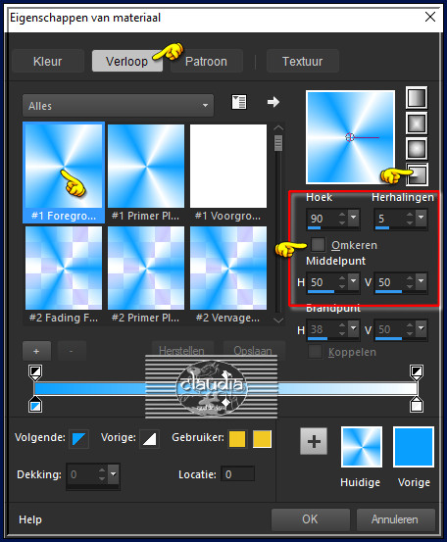Click the large add-to-palette plus button
This screenshot has width=447, height=542.
[314, 441]
